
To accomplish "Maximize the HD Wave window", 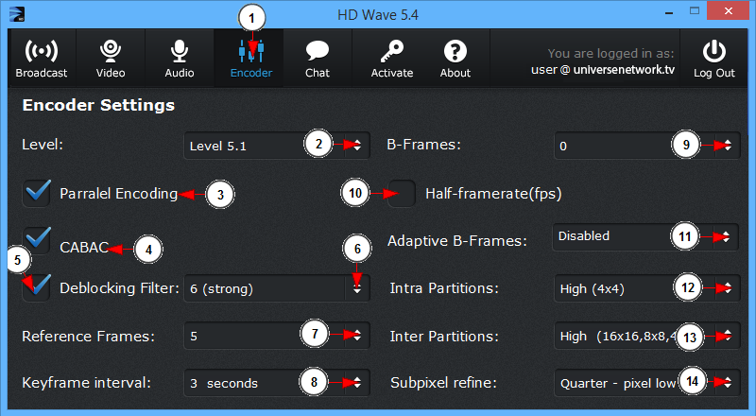I will tap(695, 11).
